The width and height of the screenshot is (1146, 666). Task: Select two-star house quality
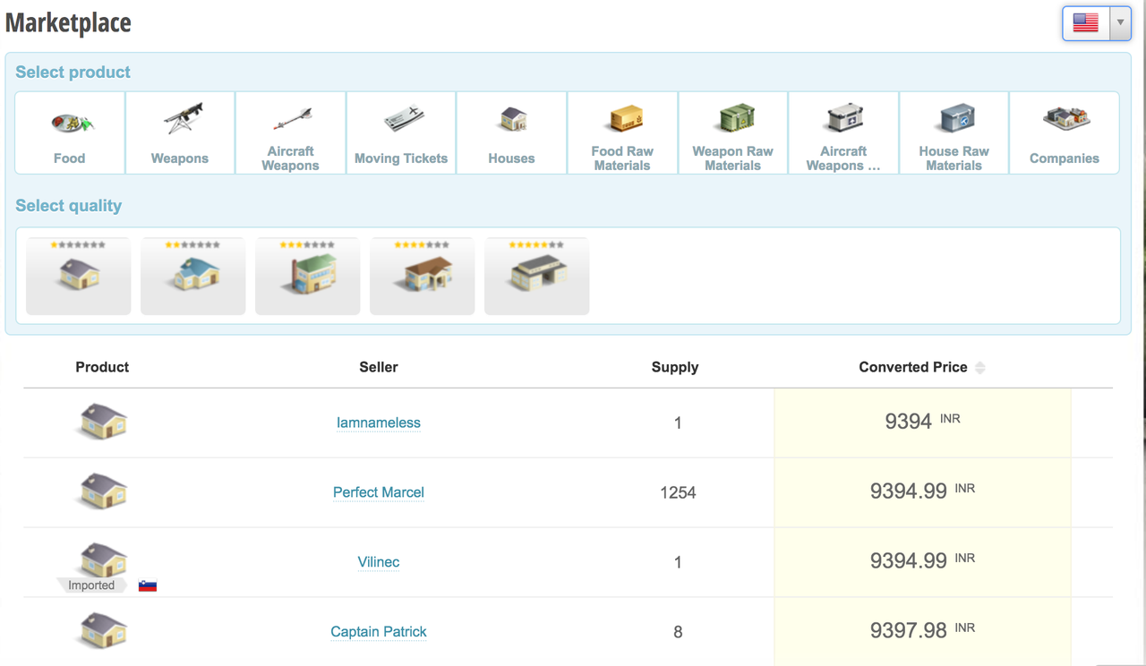click(193, 276)
